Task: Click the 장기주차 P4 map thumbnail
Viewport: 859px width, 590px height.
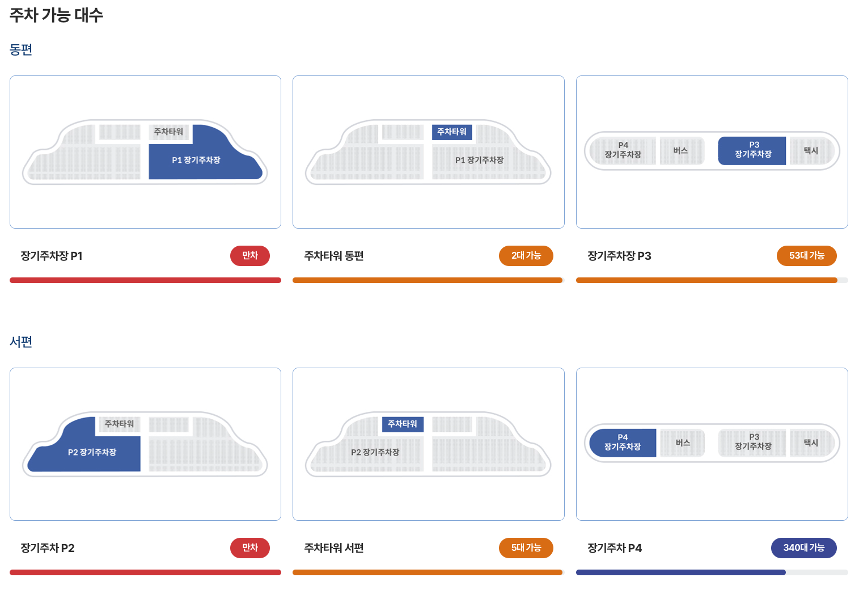Action: point(712,444)
